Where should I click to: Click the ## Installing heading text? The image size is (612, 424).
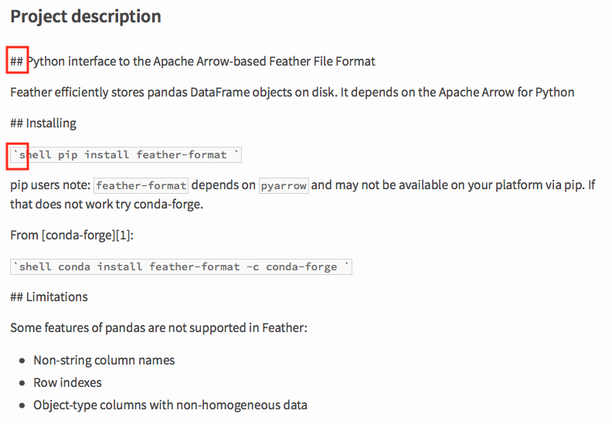click(x=43, y=124)
